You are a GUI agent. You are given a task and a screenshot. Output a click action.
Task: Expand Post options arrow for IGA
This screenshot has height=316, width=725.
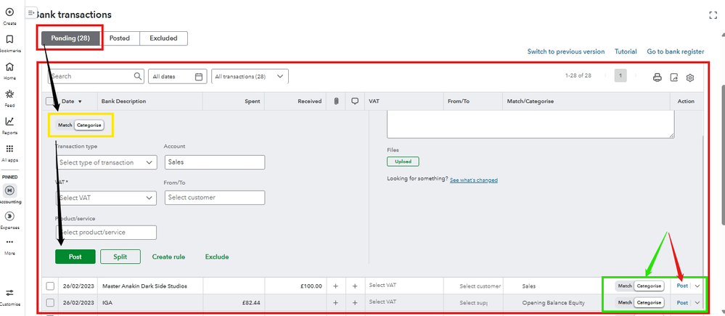(697, 303)
